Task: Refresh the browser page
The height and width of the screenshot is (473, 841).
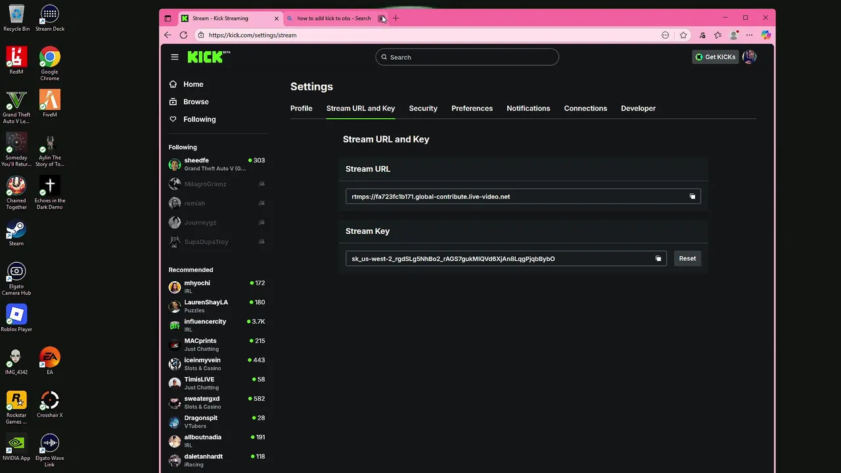Action: (183, 35)
